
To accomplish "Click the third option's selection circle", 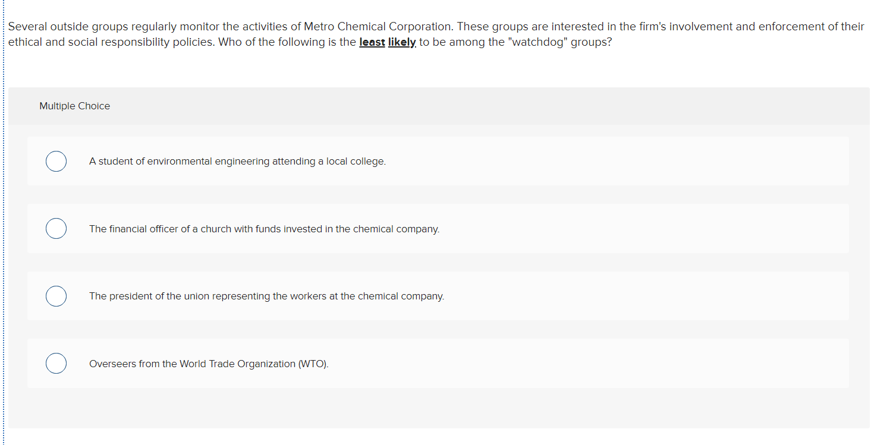I will (56, 296).
